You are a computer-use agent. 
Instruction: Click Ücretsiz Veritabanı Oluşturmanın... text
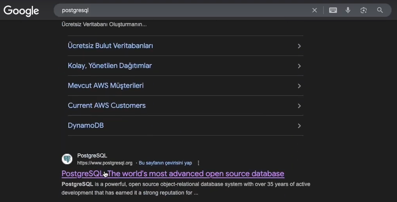tap(104, 25)
